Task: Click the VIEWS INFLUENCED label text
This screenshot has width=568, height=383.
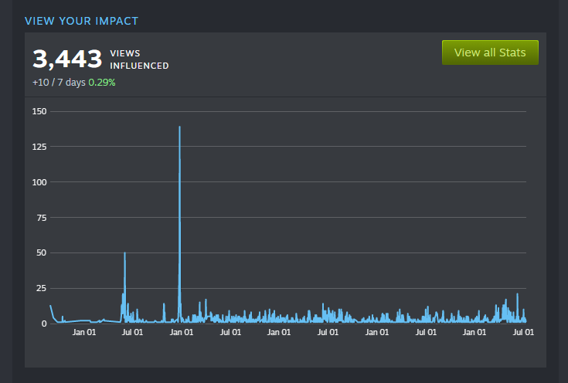Action: click(x=139, y=59)
